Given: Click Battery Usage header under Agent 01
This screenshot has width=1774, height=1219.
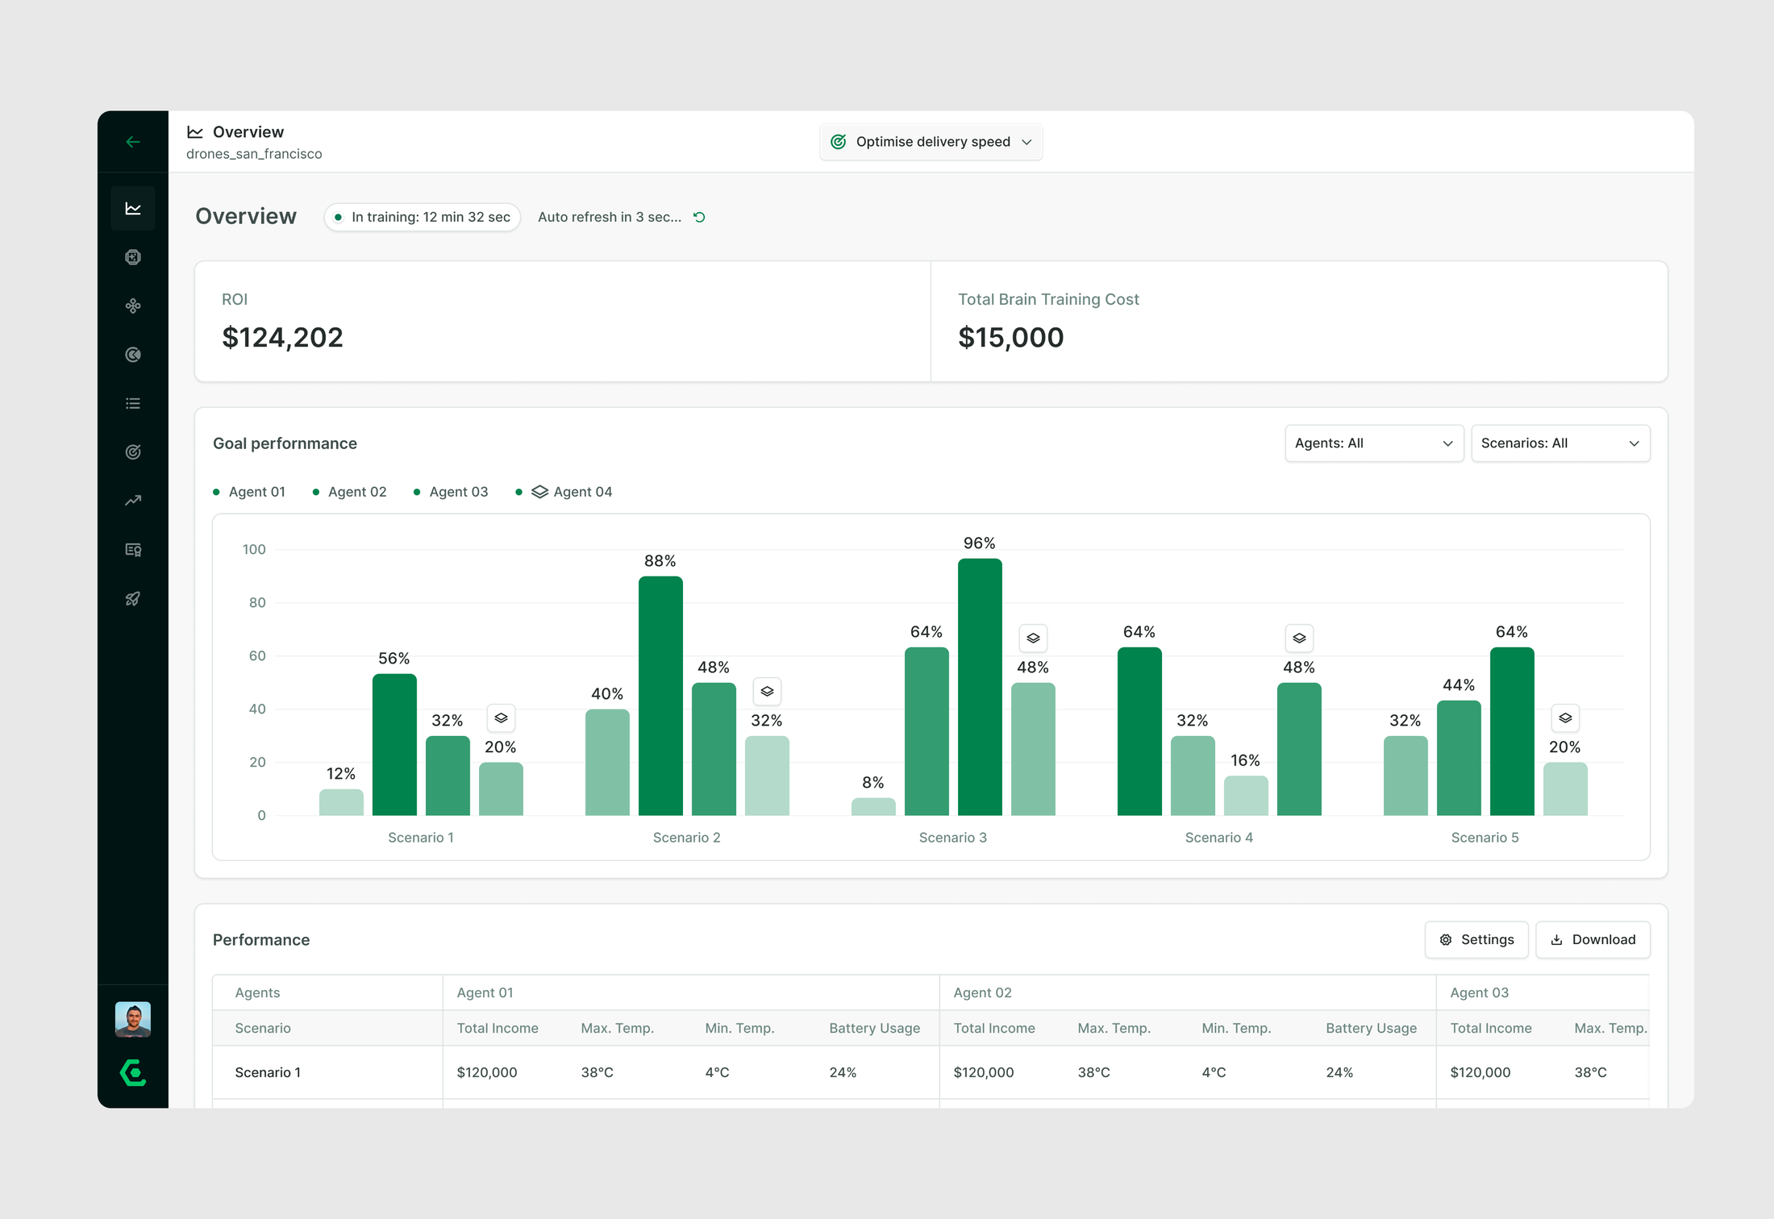Looking at the screenshot, I should (x=874, y=1028).
